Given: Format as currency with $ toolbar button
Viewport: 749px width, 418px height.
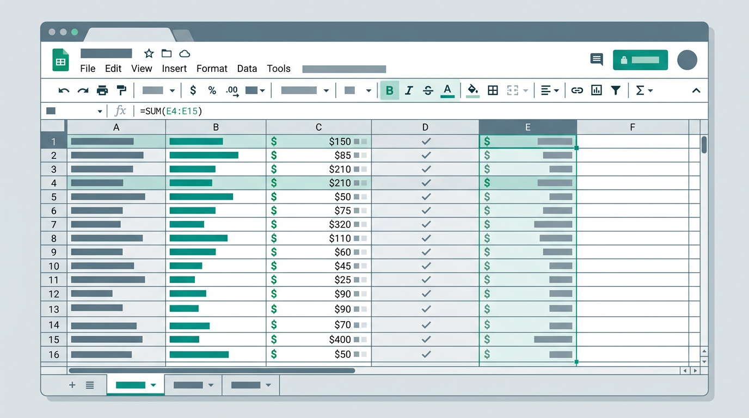Looking at the screenshot, I should click(x=193, y=90).
